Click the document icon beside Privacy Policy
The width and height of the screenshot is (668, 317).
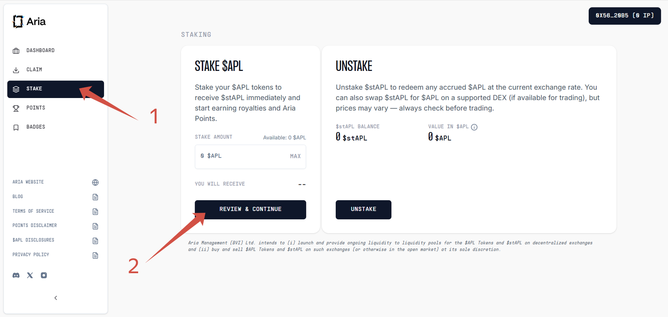click(95, 255)
